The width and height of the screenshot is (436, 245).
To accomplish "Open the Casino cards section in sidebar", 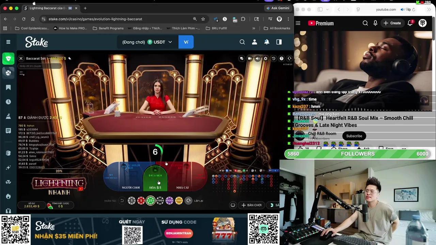I will (8, 59).
